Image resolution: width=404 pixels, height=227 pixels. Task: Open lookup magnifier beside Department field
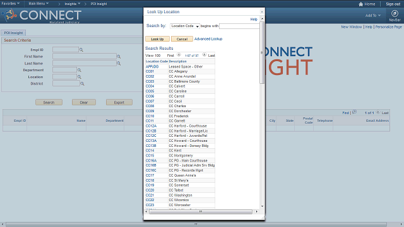(x=80, y=70)
